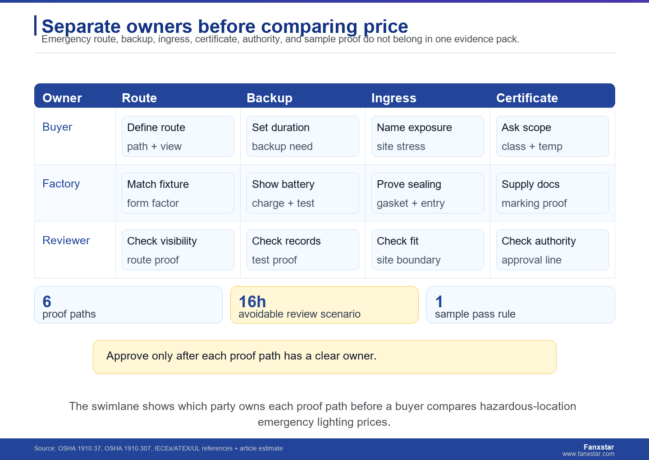Screen dimensions: 649x460
Task: Click the title 'Separate owners before comparing price'
Action: 225,26
